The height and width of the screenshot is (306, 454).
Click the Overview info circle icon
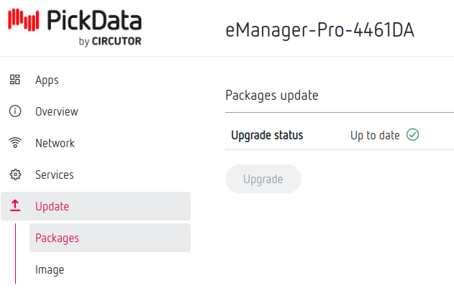(x=15, y=111)
